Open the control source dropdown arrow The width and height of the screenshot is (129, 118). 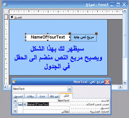coord(25,104)
